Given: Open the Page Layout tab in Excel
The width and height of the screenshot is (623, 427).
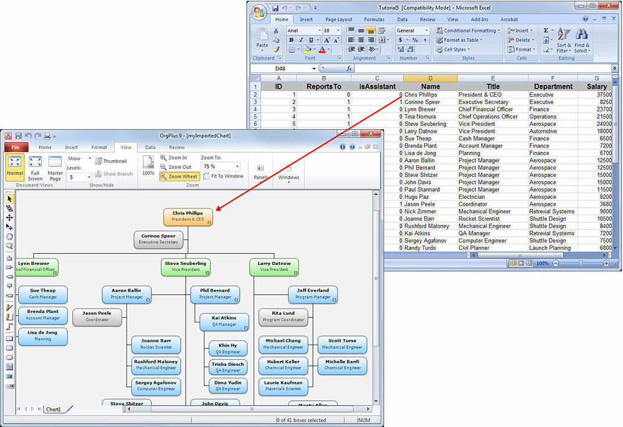Looking at the screenshot, I should [338, 19].
